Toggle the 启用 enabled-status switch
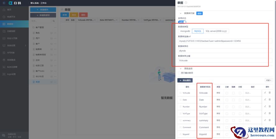Viewport: 276px width, 139px height. coord(182,22)
